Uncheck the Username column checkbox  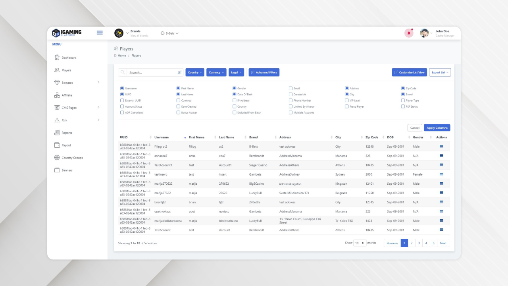coord(122,89)
